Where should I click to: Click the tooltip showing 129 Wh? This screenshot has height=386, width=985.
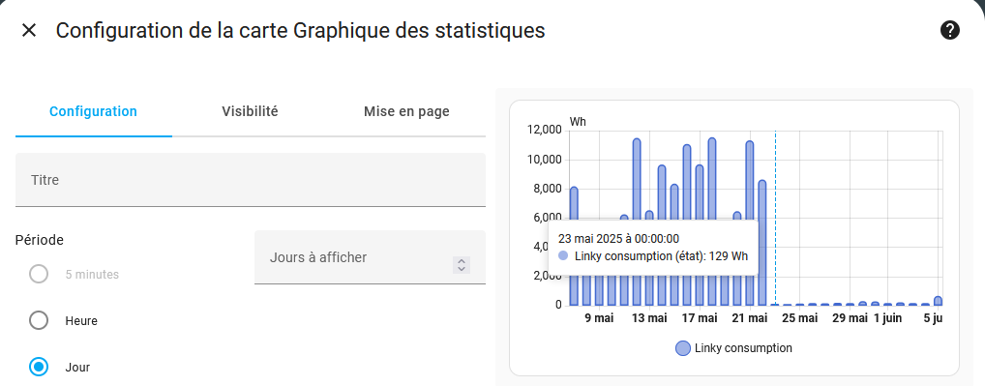[653, 248]
